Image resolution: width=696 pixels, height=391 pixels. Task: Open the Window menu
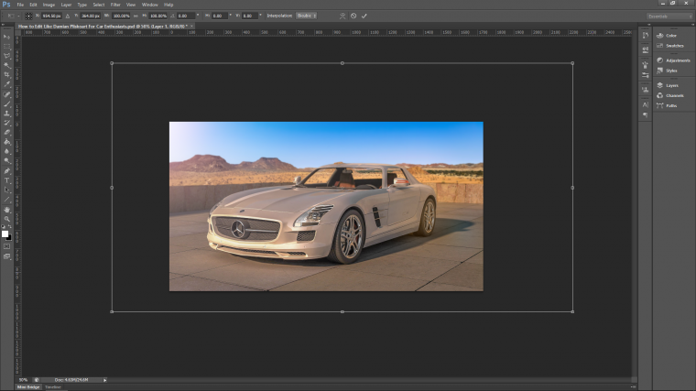click(x=149, y=5)
